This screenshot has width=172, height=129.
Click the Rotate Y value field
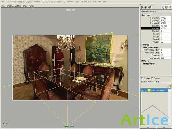point(166,28)
